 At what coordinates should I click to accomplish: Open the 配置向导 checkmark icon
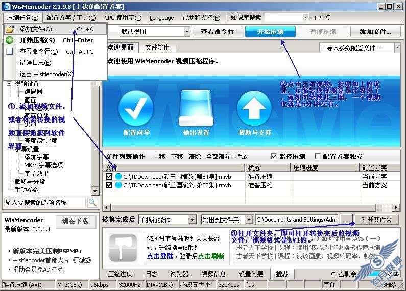coord(136,108)
